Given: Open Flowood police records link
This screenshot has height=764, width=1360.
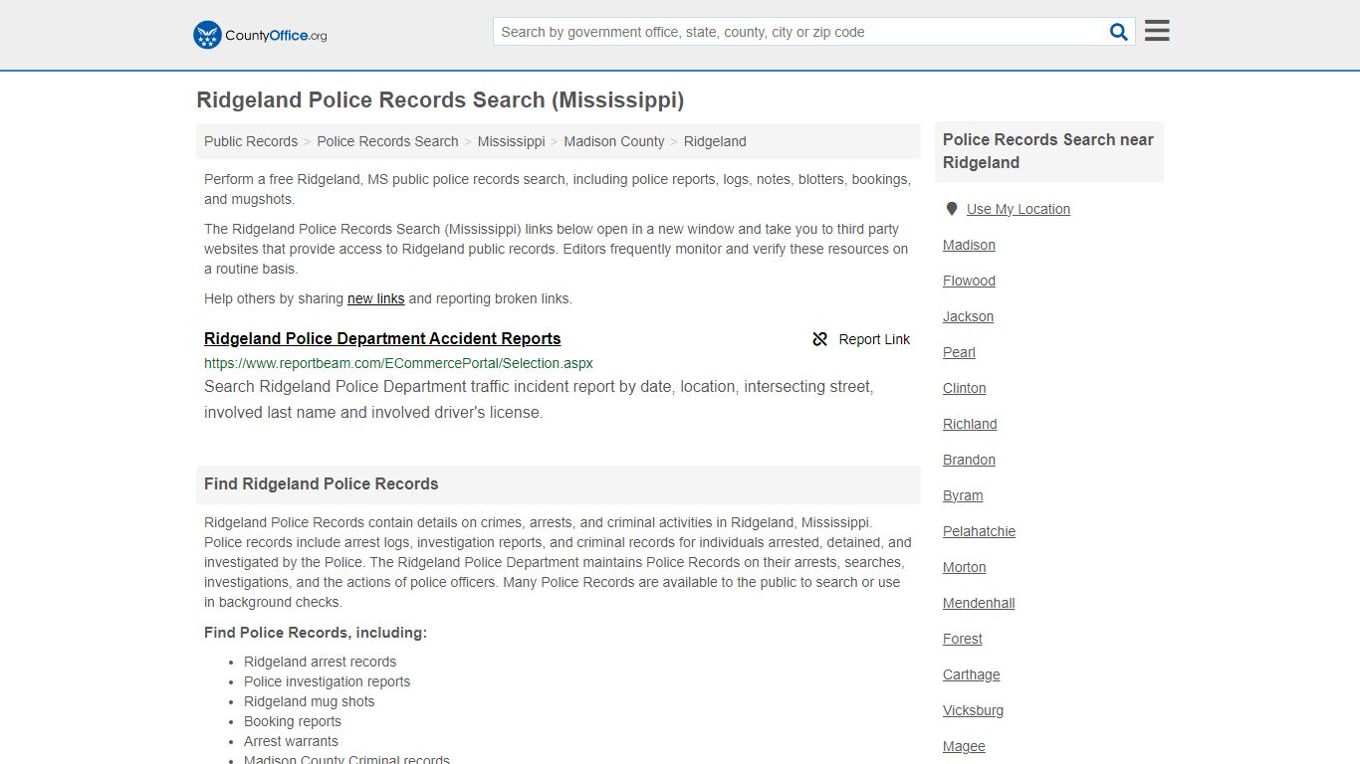Looking at the screenshot, I should click(x=969, y=281).
